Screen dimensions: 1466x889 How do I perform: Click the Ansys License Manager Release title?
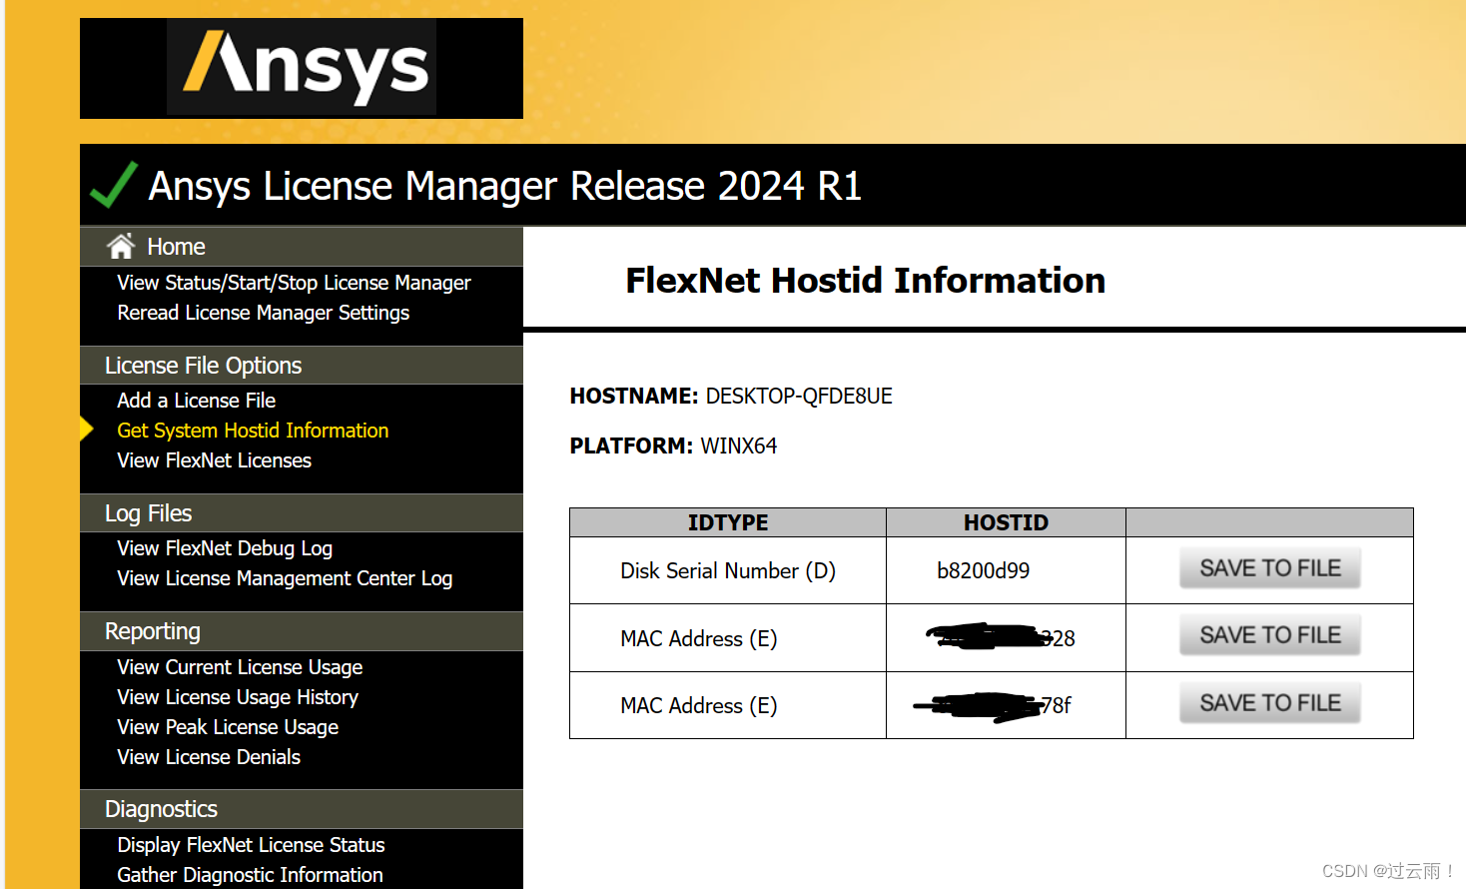pos(504,186)
